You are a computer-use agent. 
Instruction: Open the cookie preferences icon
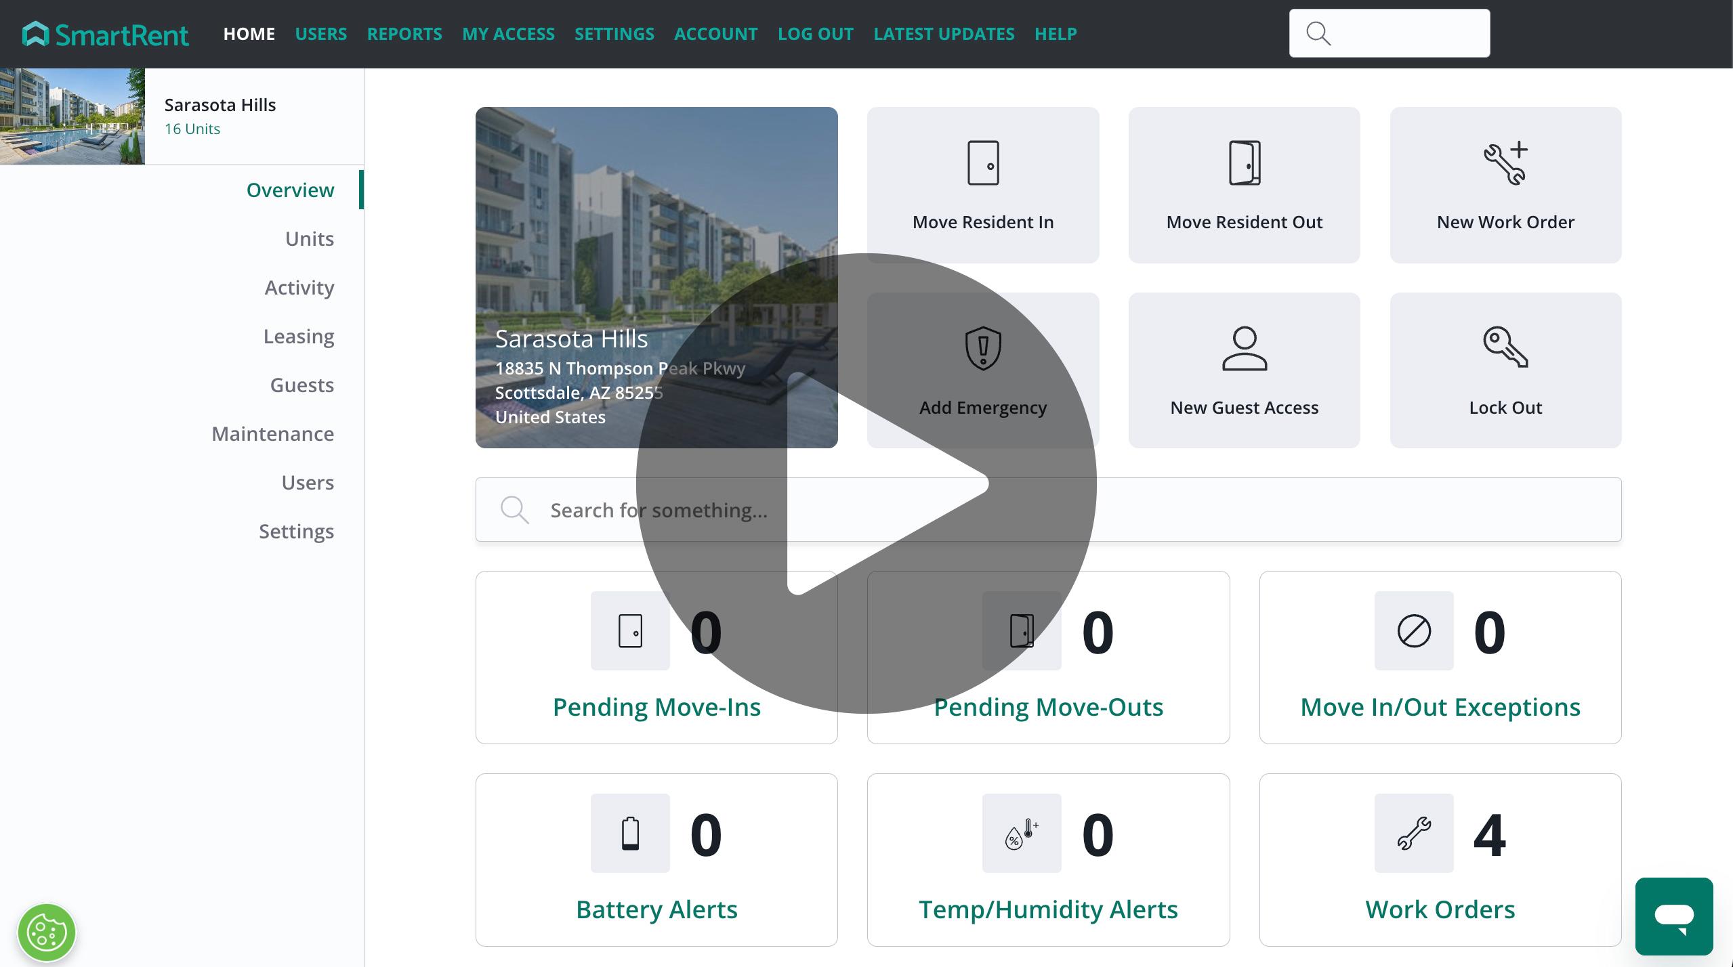46,932
